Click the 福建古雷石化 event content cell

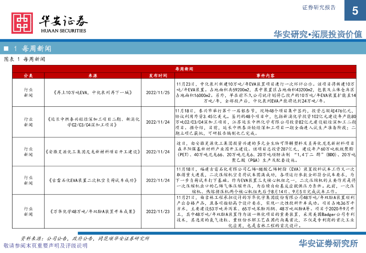(x=266, y=180)
